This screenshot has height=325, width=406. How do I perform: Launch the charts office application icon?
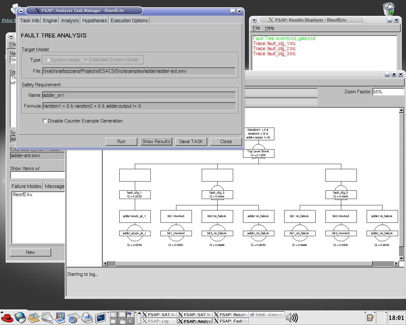pyautogui.click(x=60, y=317)
